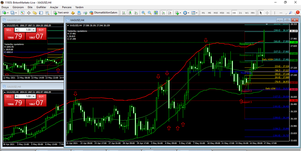Click Yeni emir new order button
Viewport: 301px width, 151px height.
pyautogui.click(x=61, y=13)
